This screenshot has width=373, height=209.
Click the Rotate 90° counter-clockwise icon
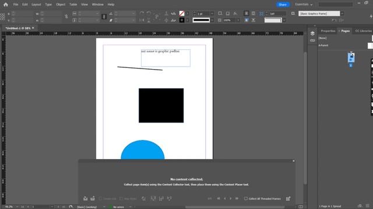149,13
